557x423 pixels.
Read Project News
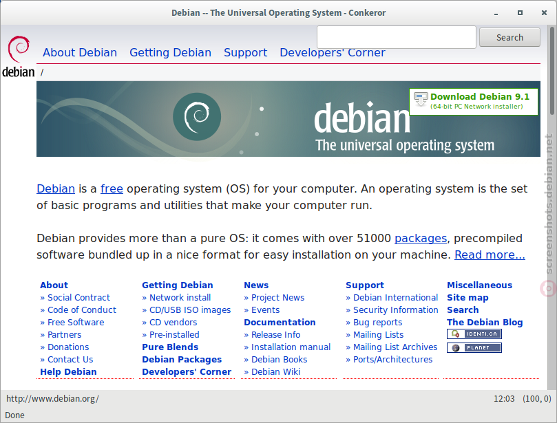[x=277, y=298]
